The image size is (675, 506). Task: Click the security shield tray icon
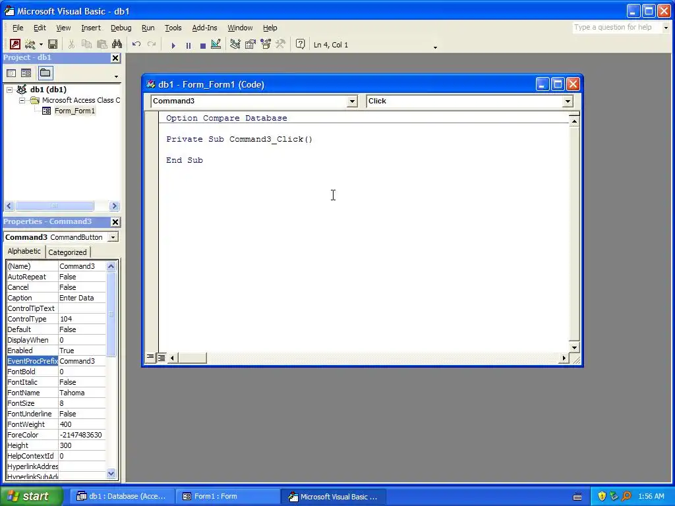coord(602,496)
